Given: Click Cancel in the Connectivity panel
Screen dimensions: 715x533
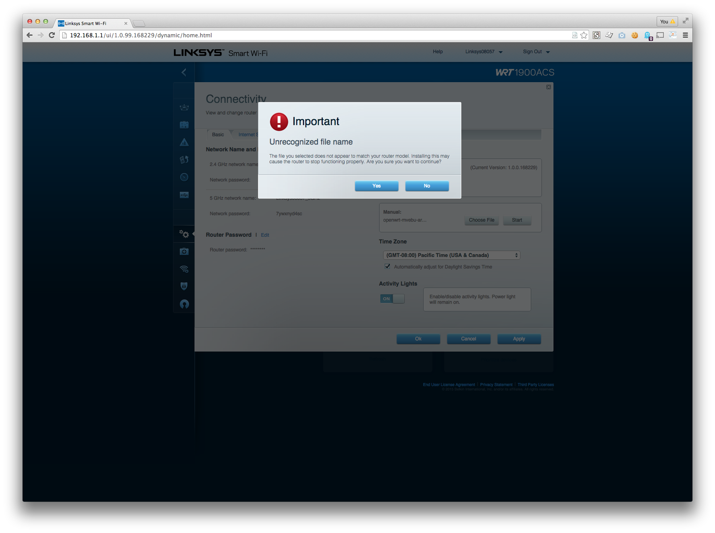Looking at the screenshot, I should click(x=468, y=339).
